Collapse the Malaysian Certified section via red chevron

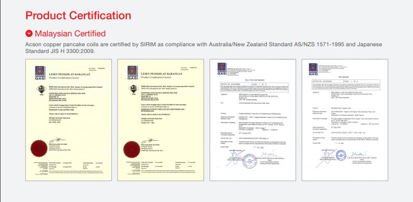pyautogui.click(x=29, y=33)
